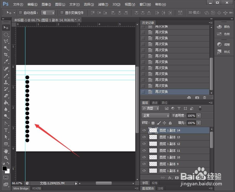The width and height of the screenshot is (235, 192).
Task: Open the 正常 blend mode dropdown
Action: click(x=155, y=115)
